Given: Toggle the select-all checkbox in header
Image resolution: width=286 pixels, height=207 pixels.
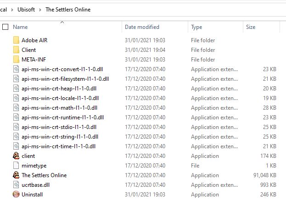Looking at the screenshot, I should click(x=6, y=27).
